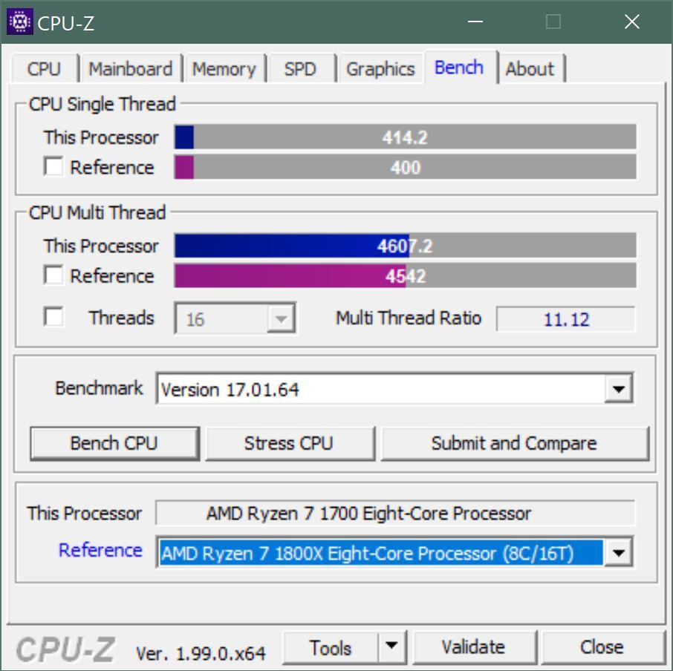Minimize the CPU-Z window
The image size is (673, 671).
(x=475, y=22)
